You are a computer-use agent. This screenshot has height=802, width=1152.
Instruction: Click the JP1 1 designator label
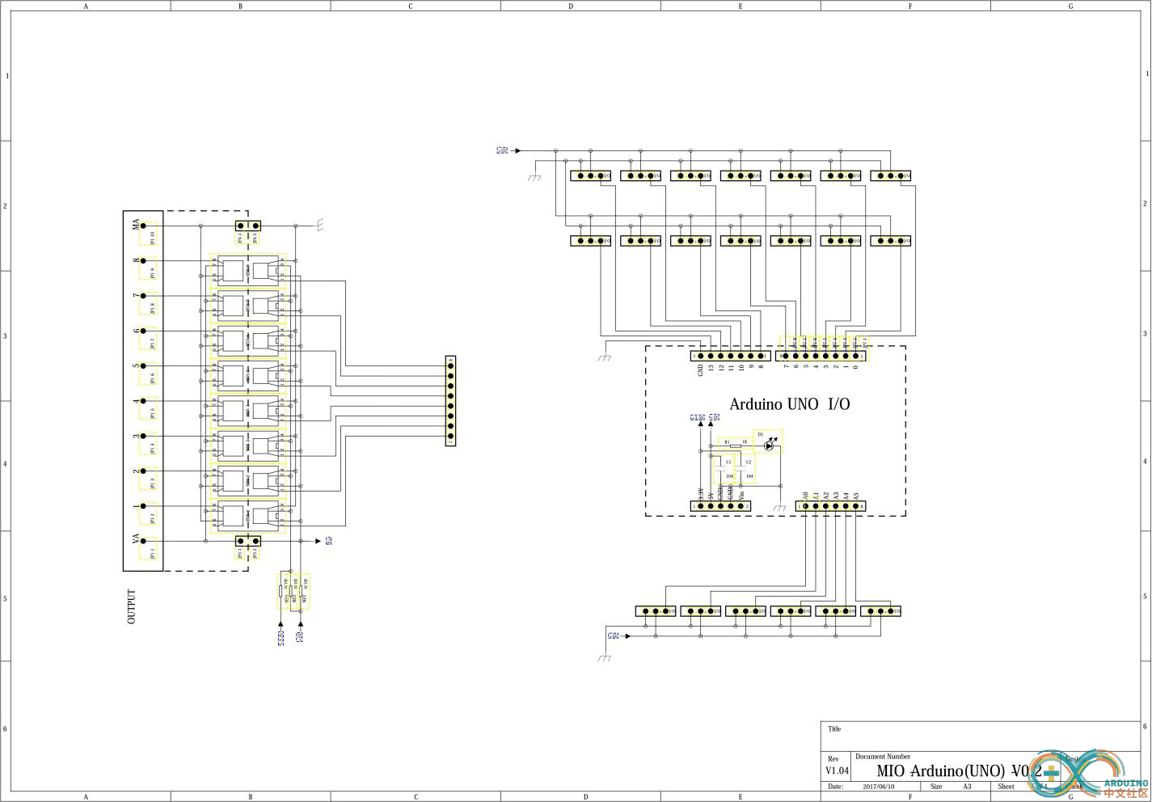[x=152, y=553]
